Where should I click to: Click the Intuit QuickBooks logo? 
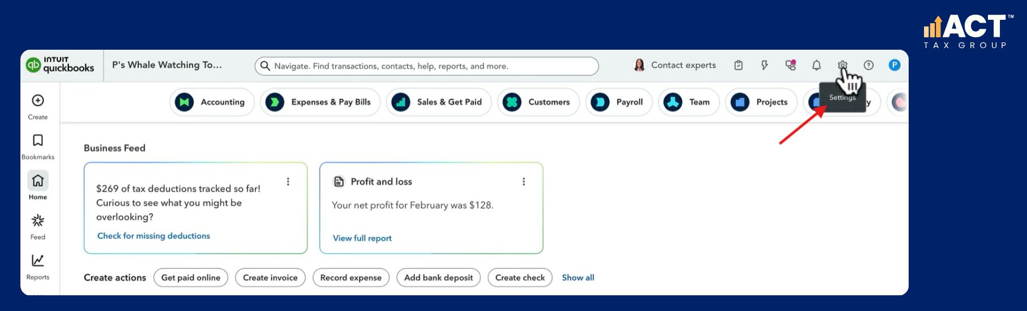60,65
